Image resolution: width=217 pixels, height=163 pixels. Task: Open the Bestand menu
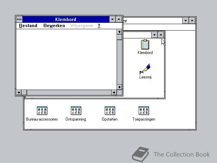(x=28, y=26)
